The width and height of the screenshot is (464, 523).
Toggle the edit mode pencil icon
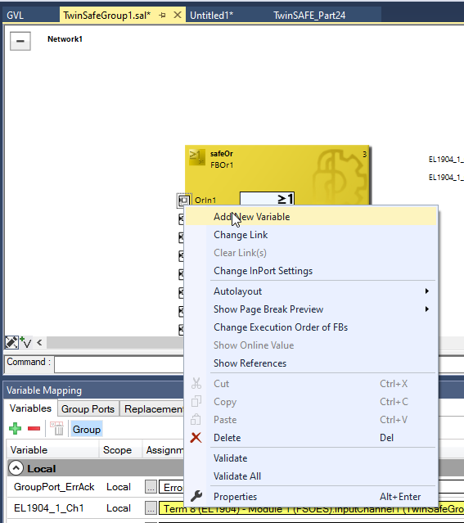click(x=11, y=343)
